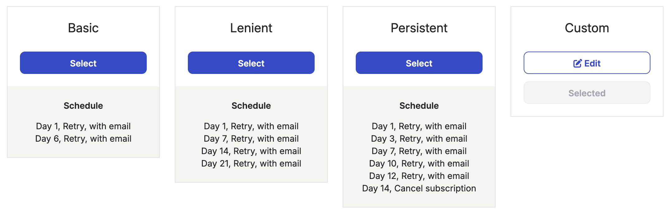Click the greyed-out Selected button
This screenshot has height=215, width=671.
point(587,93)
